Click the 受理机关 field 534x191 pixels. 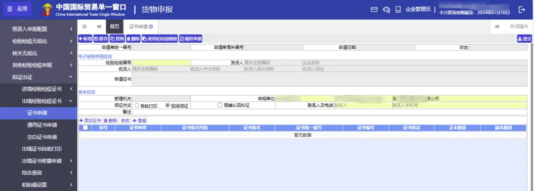161,99
